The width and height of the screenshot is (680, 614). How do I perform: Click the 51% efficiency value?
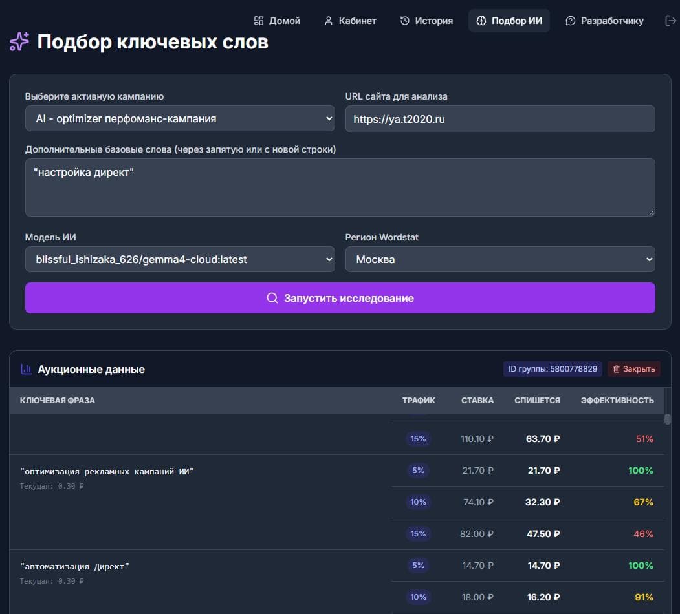click(x=644, y=439)
